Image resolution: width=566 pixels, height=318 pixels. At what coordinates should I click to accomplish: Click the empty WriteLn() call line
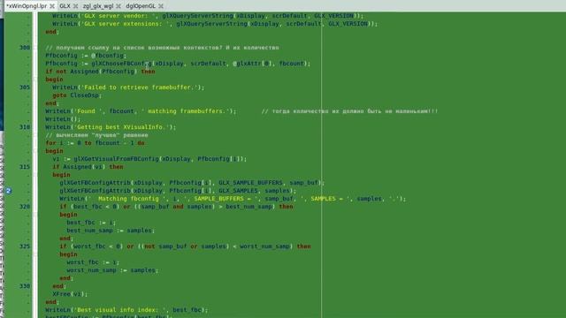click(x=63, y=119)
